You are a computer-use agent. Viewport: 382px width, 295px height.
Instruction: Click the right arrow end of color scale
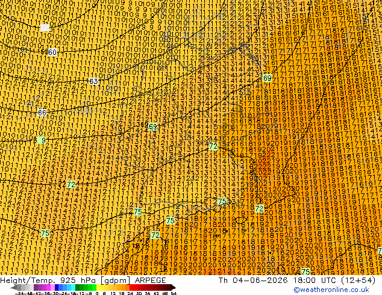pyautogui.click(x=173, y=288)
